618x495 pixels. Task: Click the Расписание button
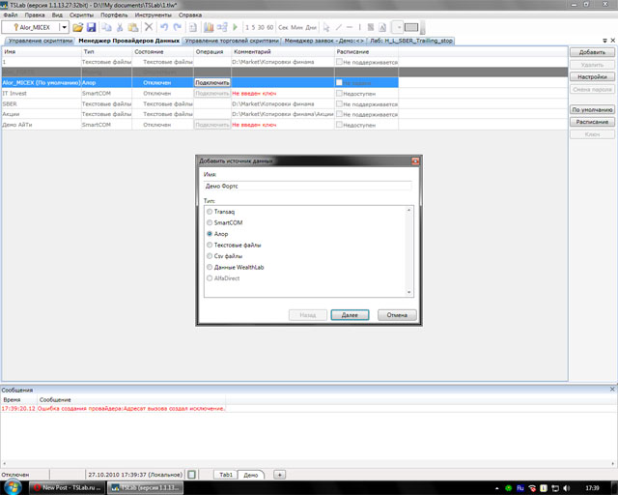[592, 122]
